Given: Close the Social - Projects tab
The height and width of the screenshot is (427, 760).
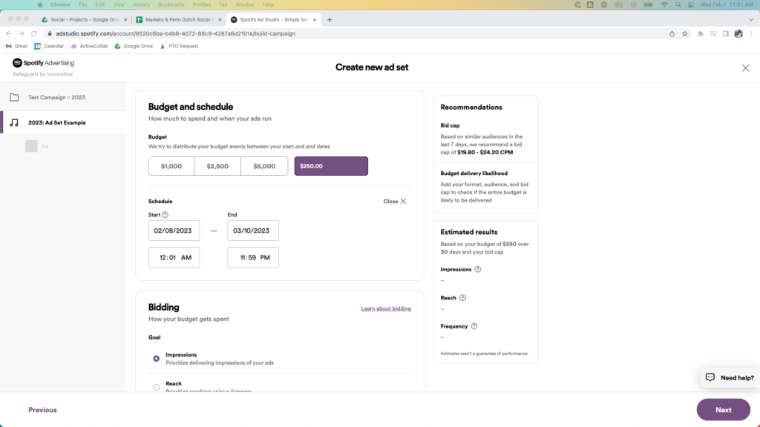Looking at the screenshot, I should click(x=125, y=20).
